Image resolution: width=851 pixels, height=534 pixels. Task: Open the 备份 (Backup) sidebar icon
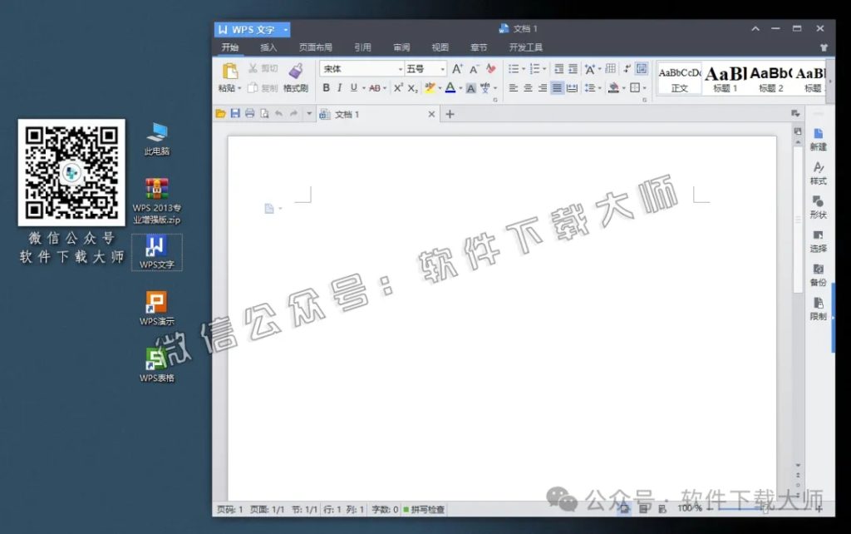point(818,274)
